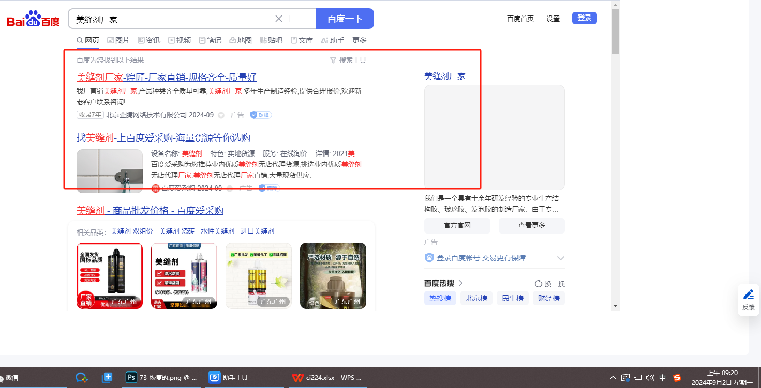Image resolution: width=761 pixels, height=388 pixels.
Task: Switch to WPS ci224.xlsx taskbar window
Action: click(327, 378)
